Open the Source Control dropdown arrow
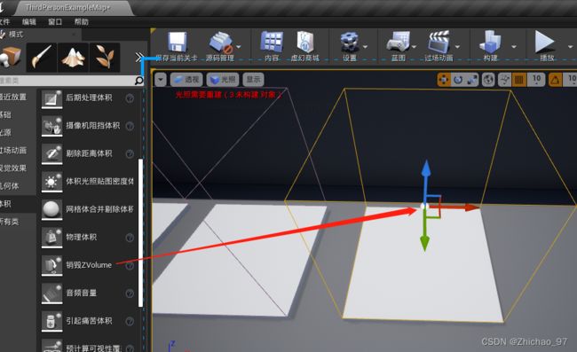Viewport: 577px width, 352px height. pyautogui.click(x=239, y=47)
